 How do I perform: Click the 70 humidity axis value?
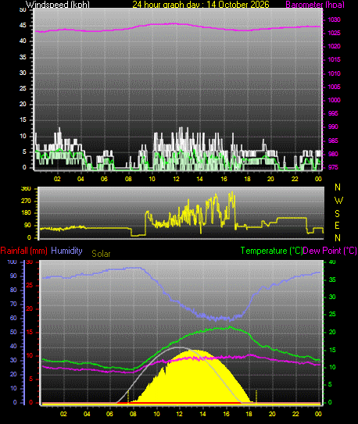(13, 304)
